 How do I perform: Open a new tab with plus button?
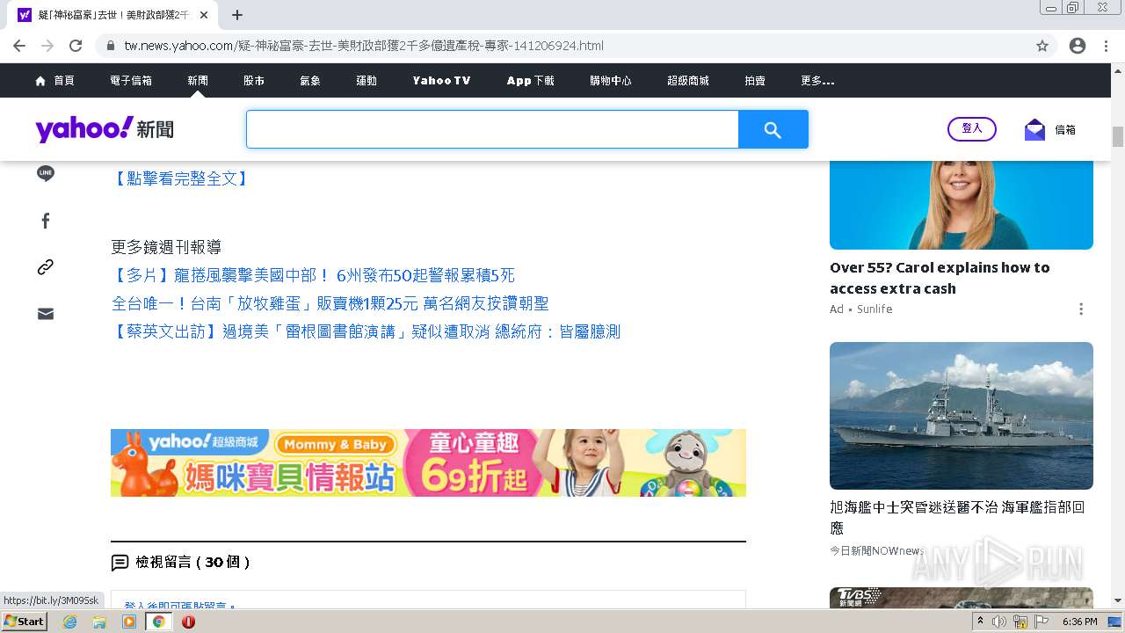tap(237, 15)
